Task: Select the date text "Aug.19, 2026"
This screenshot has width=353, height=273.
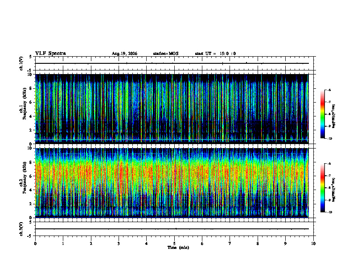Action: (124, 54)
